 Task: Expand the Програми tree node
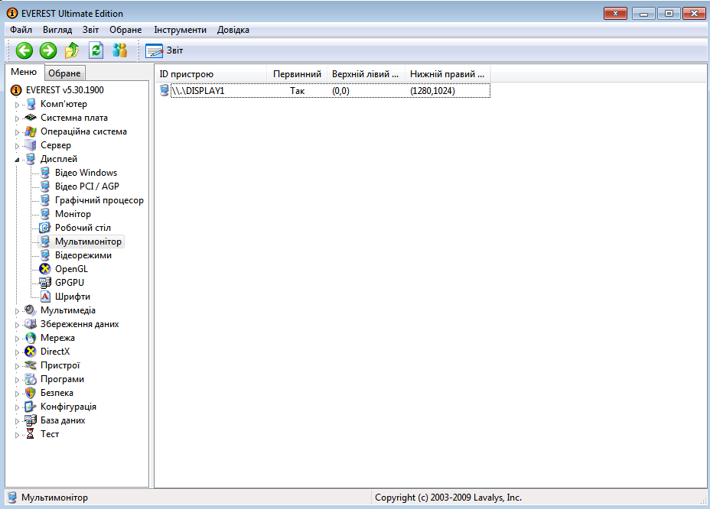click(x=17, y=380)
